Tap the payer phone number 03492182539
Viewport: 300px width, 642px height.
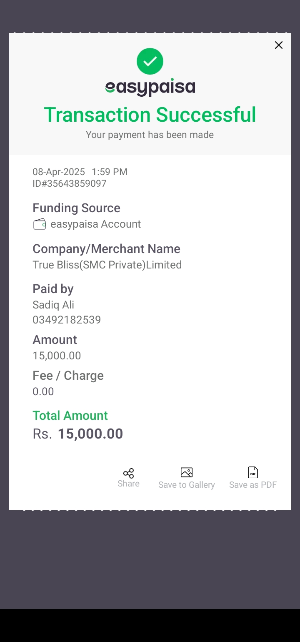(67, 320)
